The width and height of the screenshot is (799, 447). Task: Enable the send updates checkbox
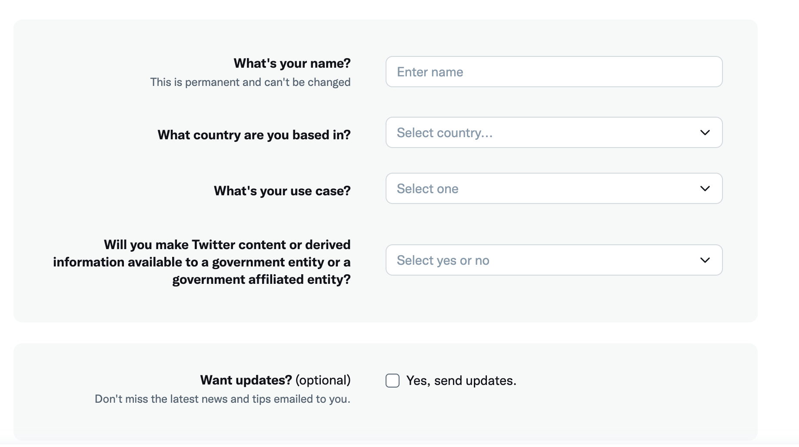(x=393, y=381)
